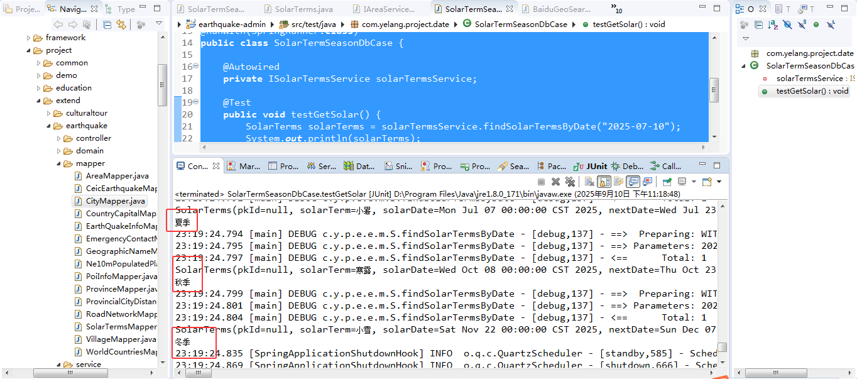Viewport: 857px width, 379px height.
Task: Toggle Hide Non-Public Members in the Outline
Action: [816, 25]
